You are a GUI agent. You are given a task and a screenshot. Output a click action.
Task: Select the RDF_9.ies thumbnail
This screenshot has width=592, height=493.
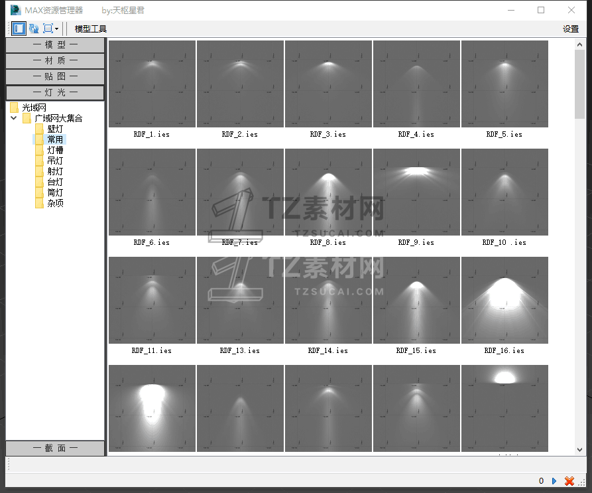pyautogui.click(x=416, y=192)
